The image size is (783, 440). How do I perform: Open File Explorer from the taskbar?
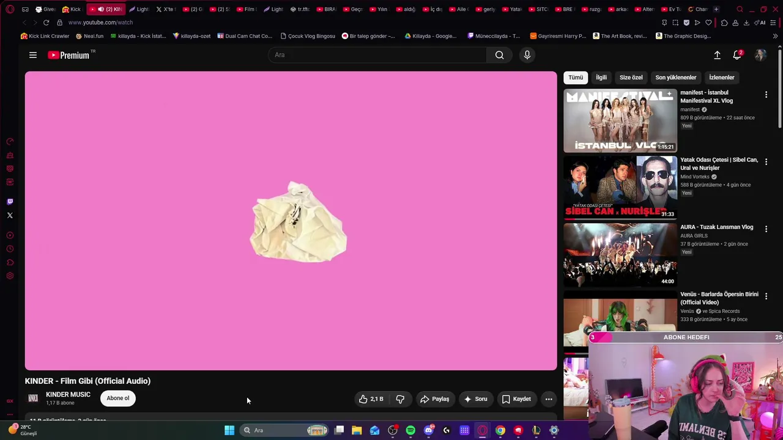(x=357, y=430)
